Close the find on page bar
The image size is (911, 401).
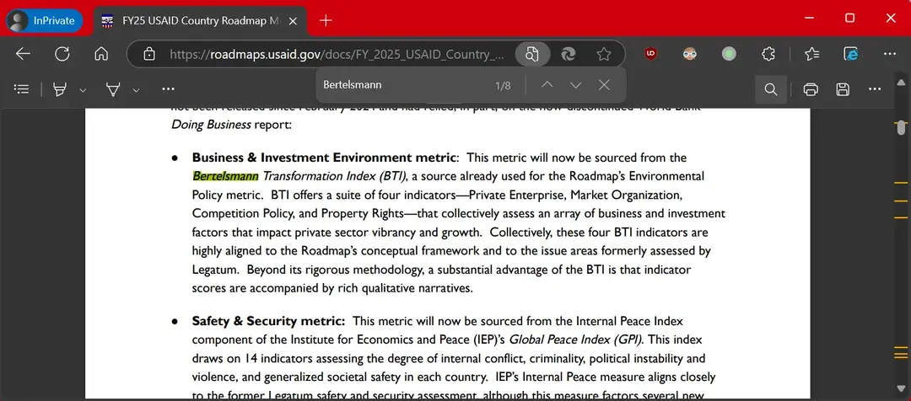pyautogui.click(x=604, y=85)
